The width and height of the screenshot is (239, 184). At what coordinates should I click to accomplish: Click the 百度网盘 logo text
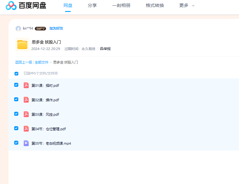pyautogui.click(x=32, y=5)
